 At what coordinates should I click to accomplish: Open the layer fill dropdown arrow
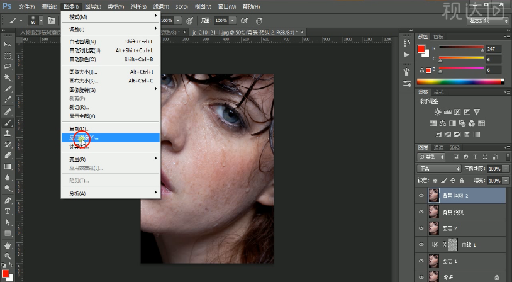click(x=506, y=181)
